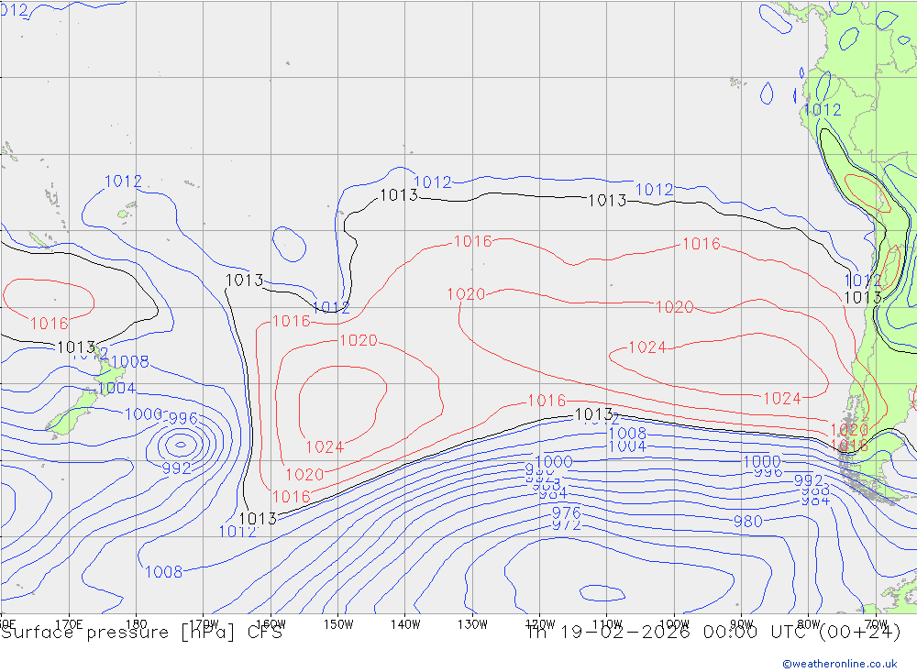Click the blue 1012 label over Peru
This screenshot has width=917, height=672.
pyautogui.click(x=823, y=109)
